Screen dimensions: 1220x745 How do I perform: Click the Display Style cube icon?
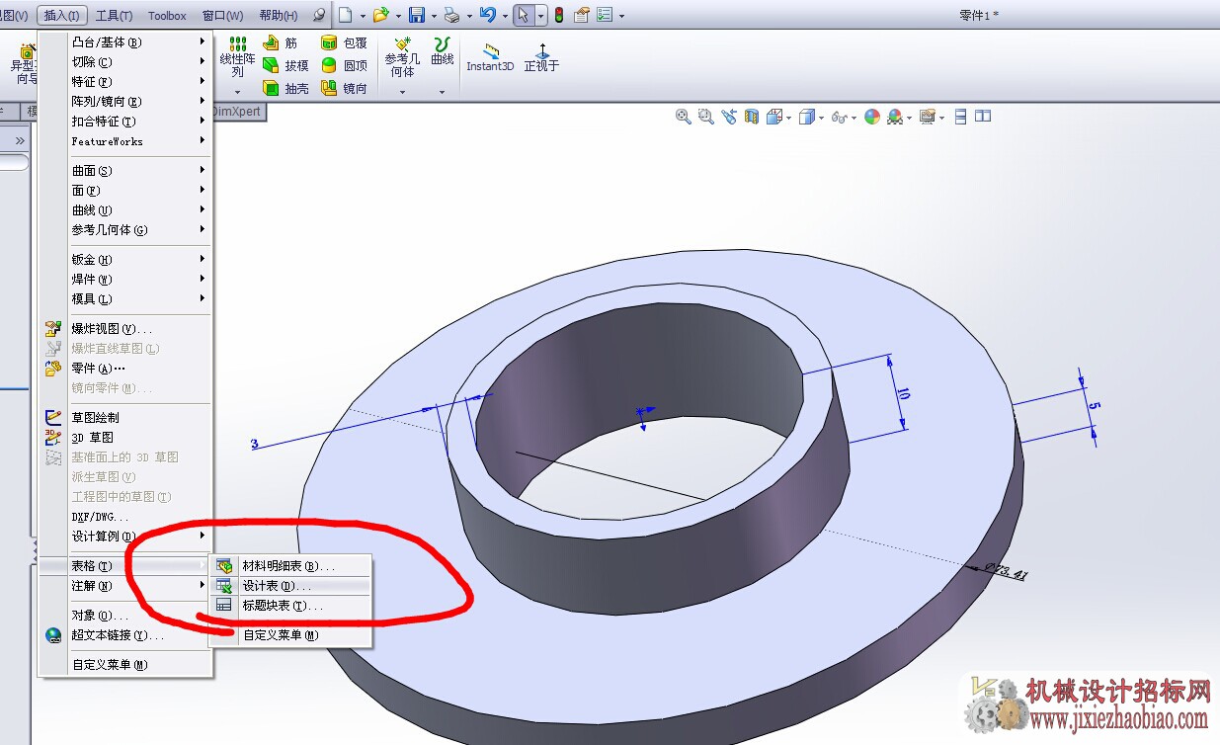coord(806,117)
